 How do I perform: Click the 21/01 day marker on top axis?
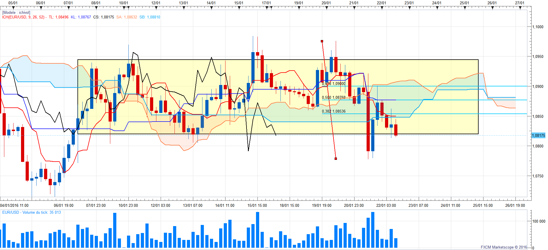354,3
